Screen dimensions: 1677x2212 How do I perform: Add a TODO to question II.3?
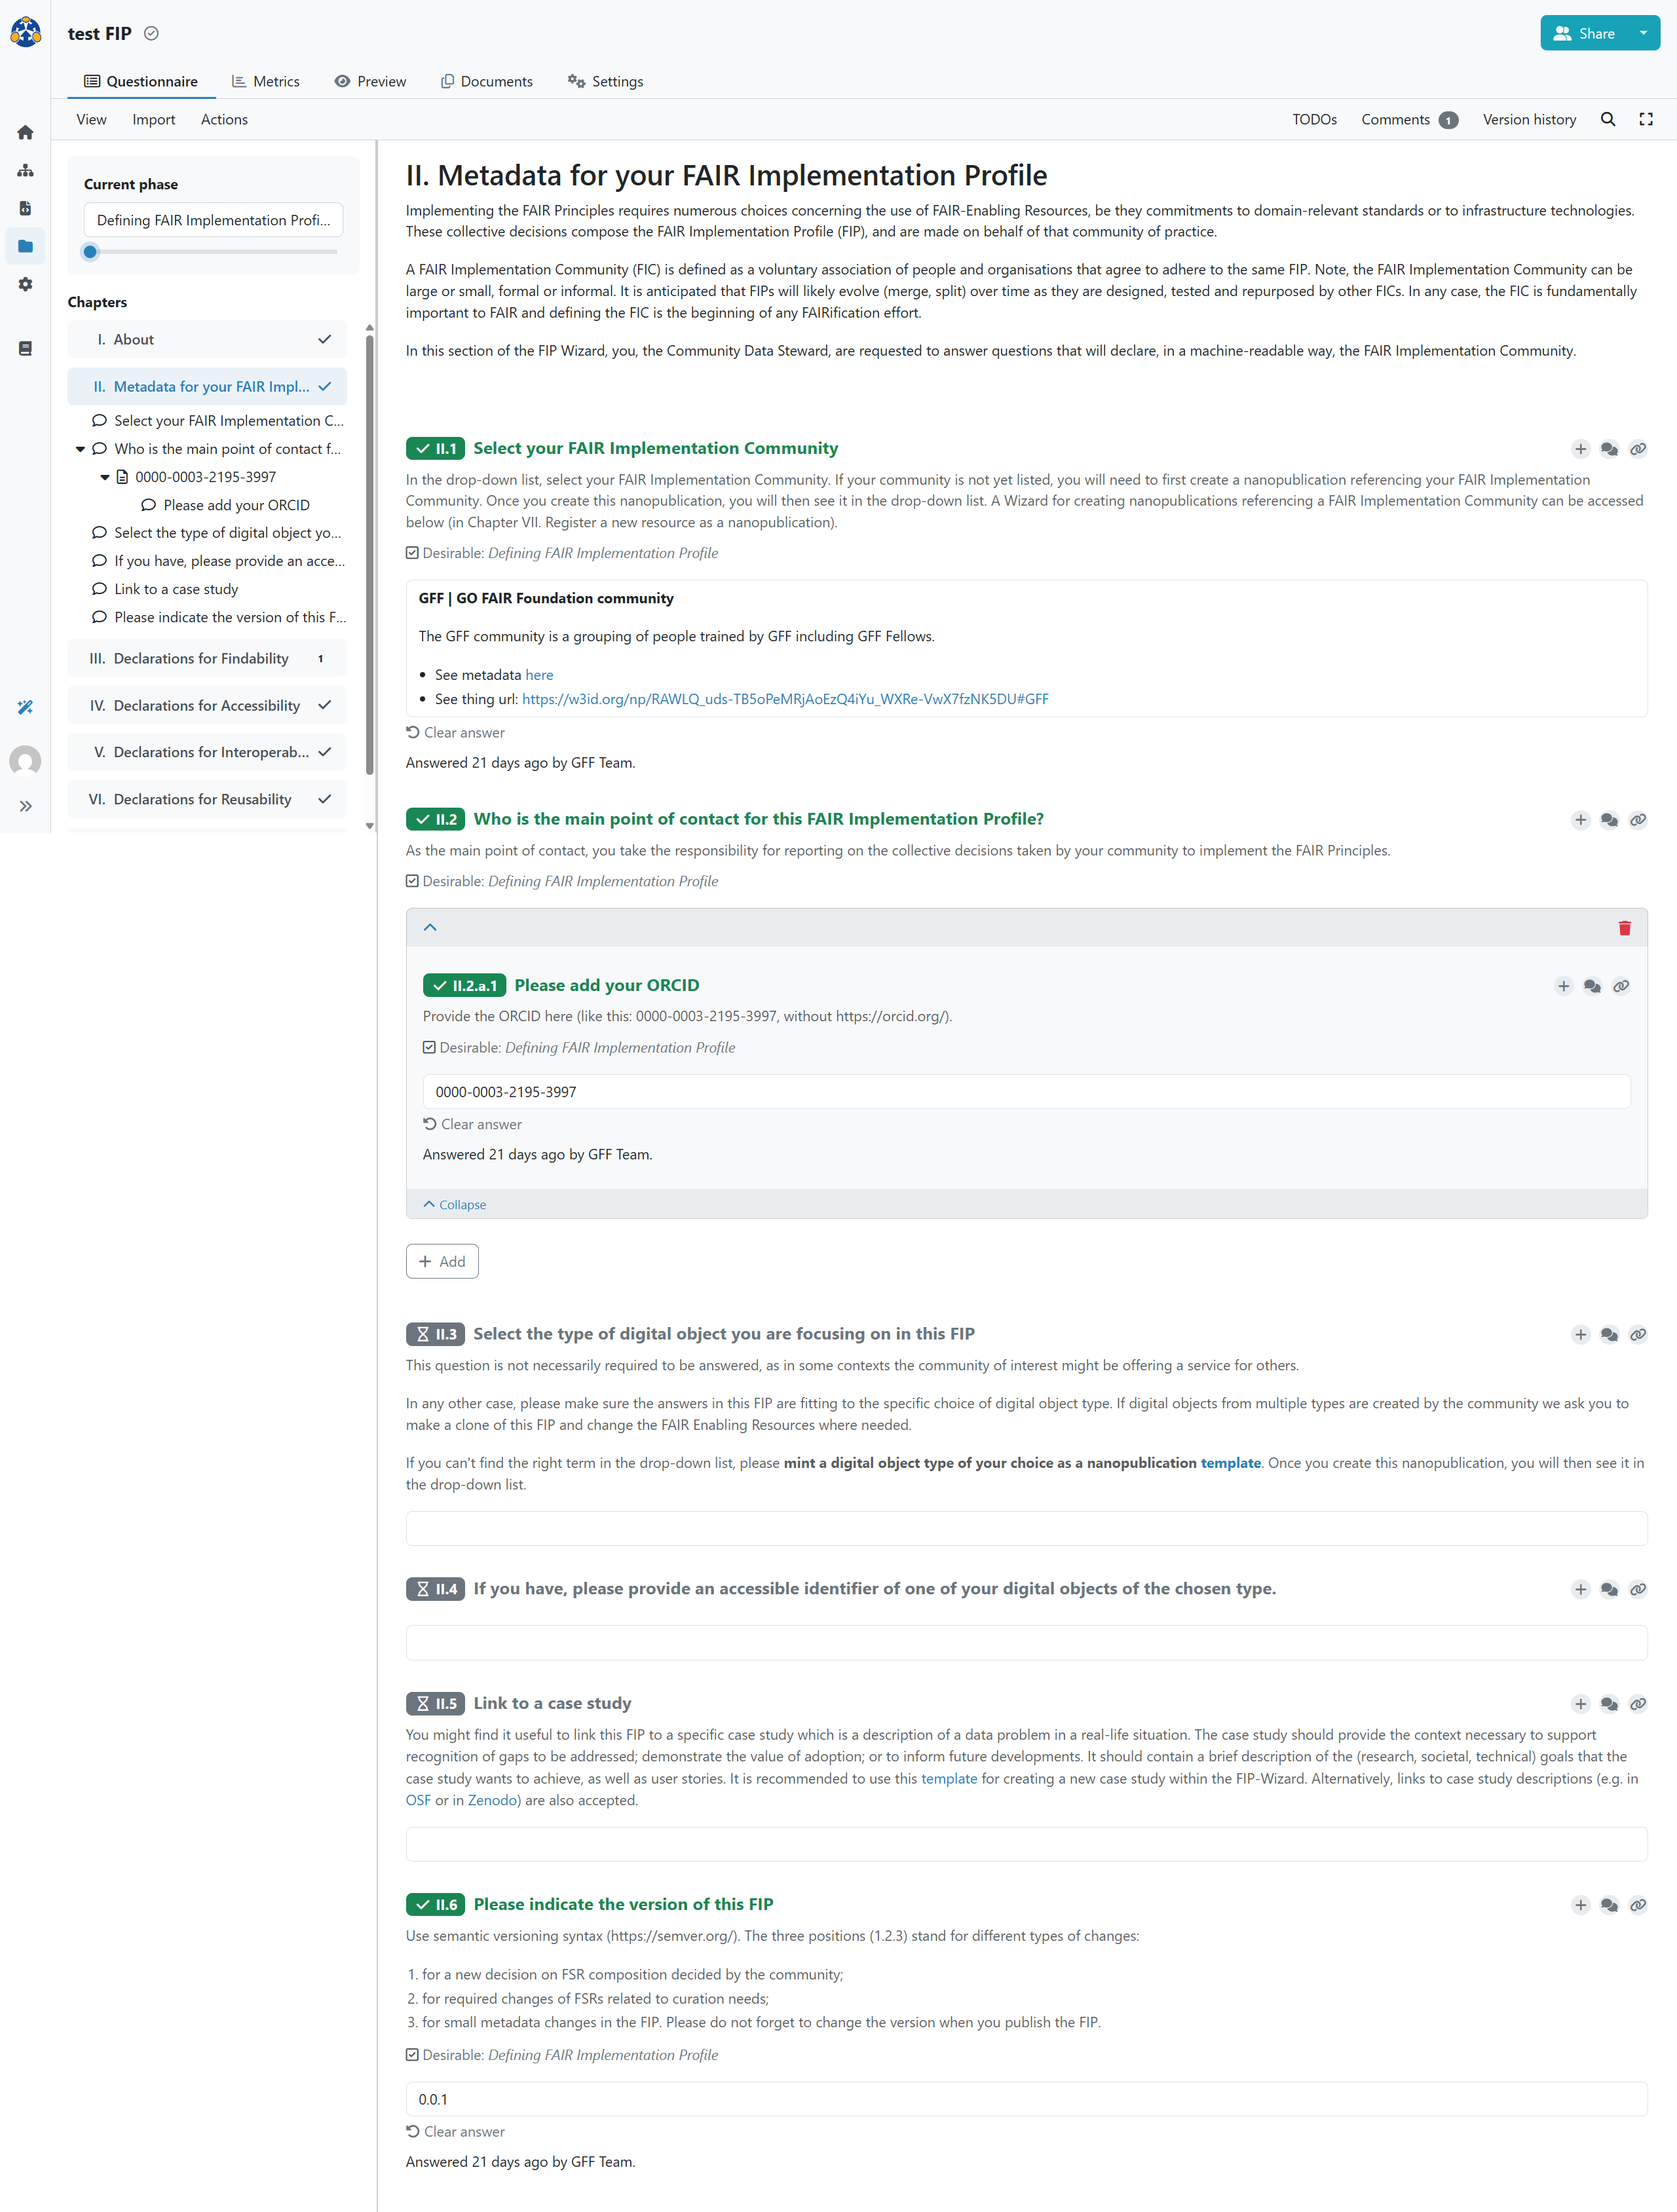(1580, 1334)
